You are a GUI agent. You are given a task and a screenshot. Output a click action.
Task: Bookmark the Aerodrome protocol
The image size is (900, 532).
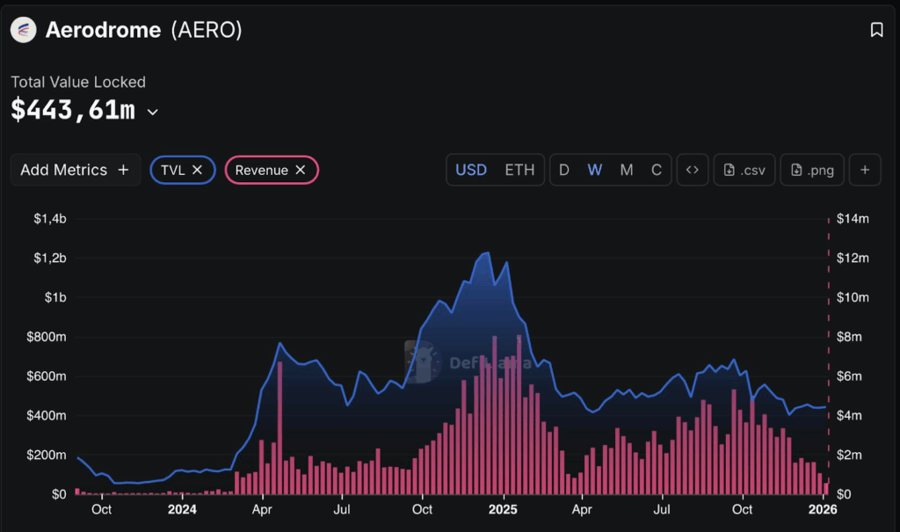(x=876, y=30)
